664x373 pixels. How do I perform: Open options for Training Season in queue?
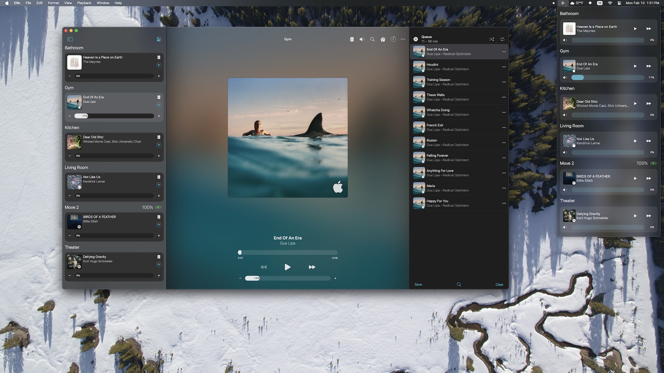pyautogui.click(x=504, y=82)
